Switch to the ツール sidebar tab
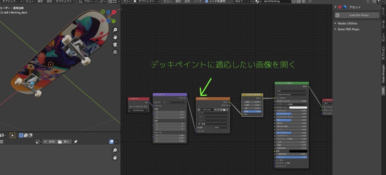 point(383,25)
